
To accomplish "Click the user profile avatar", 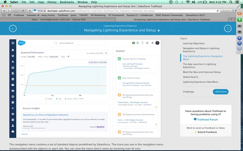I will [x=157, y=43].
